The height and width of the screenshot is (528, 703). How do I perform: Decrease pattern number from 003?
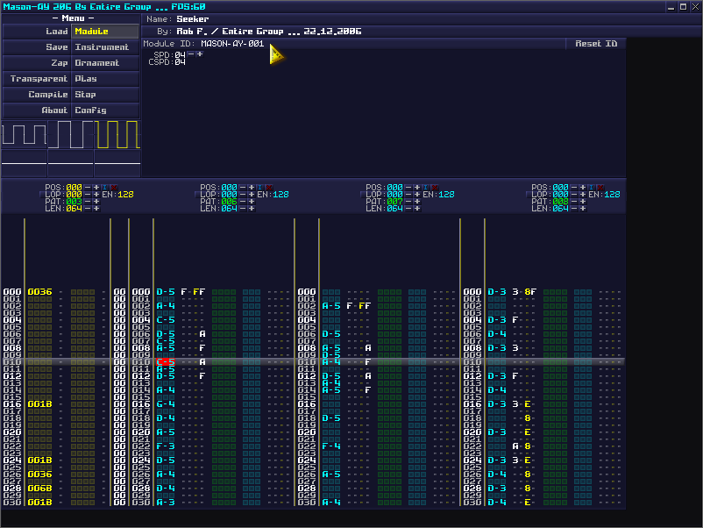point(88,202)
